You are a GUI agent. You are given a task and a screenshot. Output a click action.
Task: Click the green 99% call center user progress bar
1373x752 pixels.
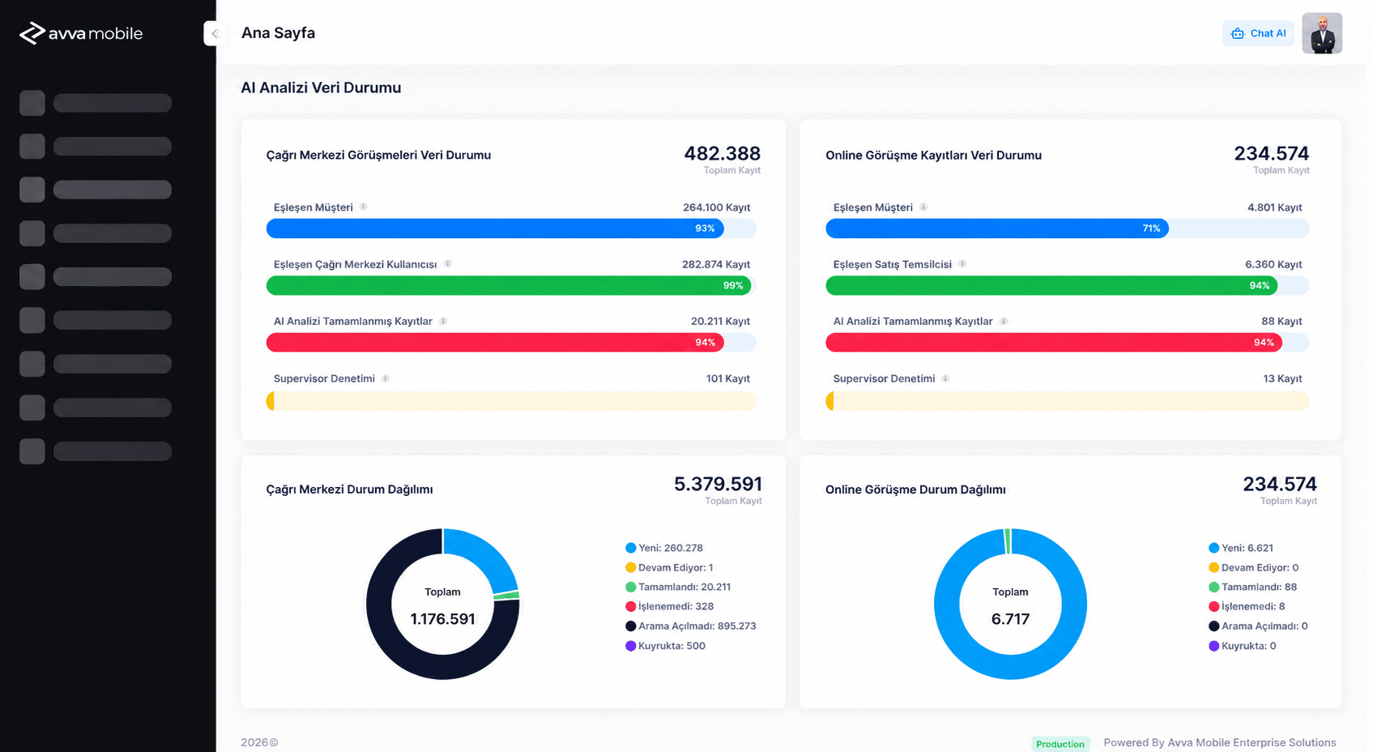[x=509, y=285]
